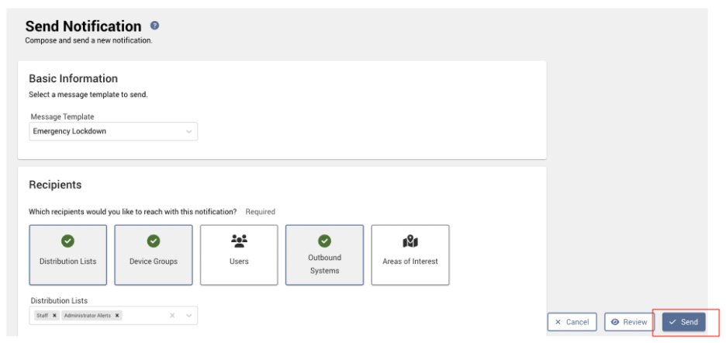The image size is (726, 343).
Task: Deselect the Distribution Lists recipient tile
Action: [67, 262]
